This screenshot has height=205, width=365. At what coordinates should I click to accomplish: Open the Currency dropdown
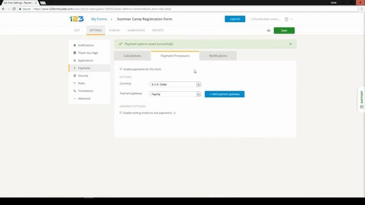pyautogui.click(x=175, y=84)
